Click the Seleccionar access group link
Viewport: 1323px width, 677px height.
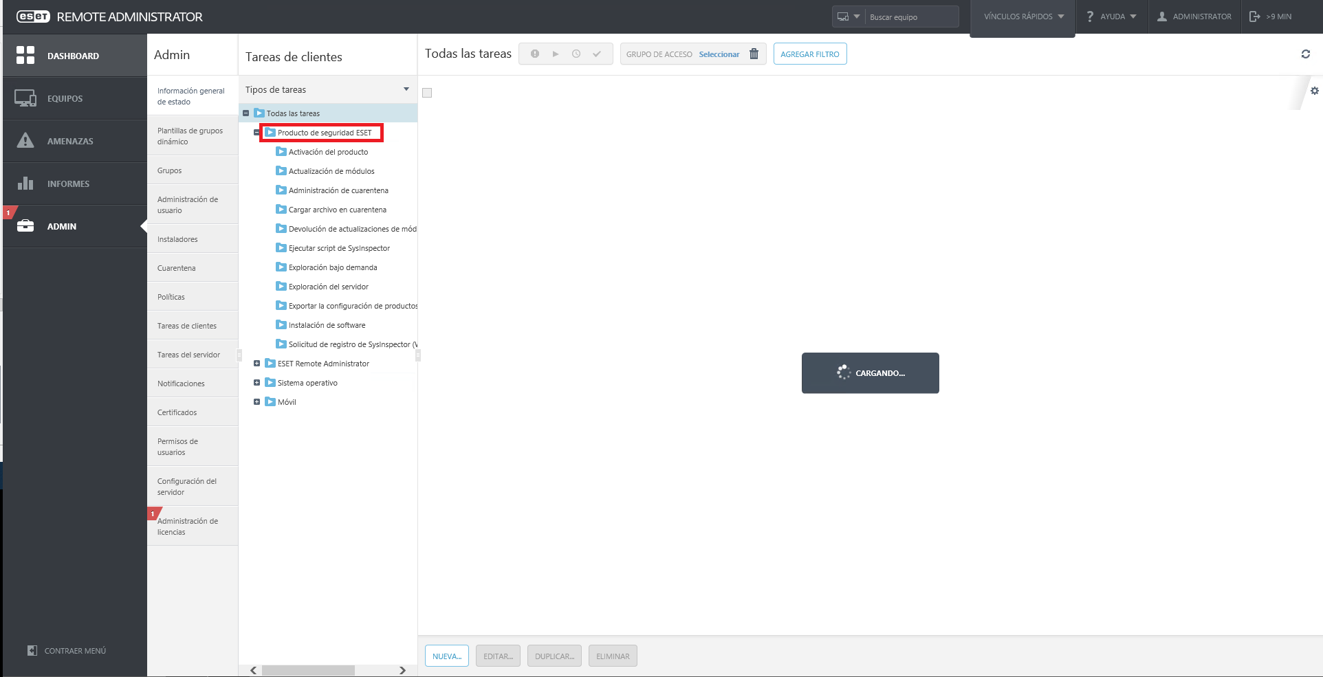719,54
